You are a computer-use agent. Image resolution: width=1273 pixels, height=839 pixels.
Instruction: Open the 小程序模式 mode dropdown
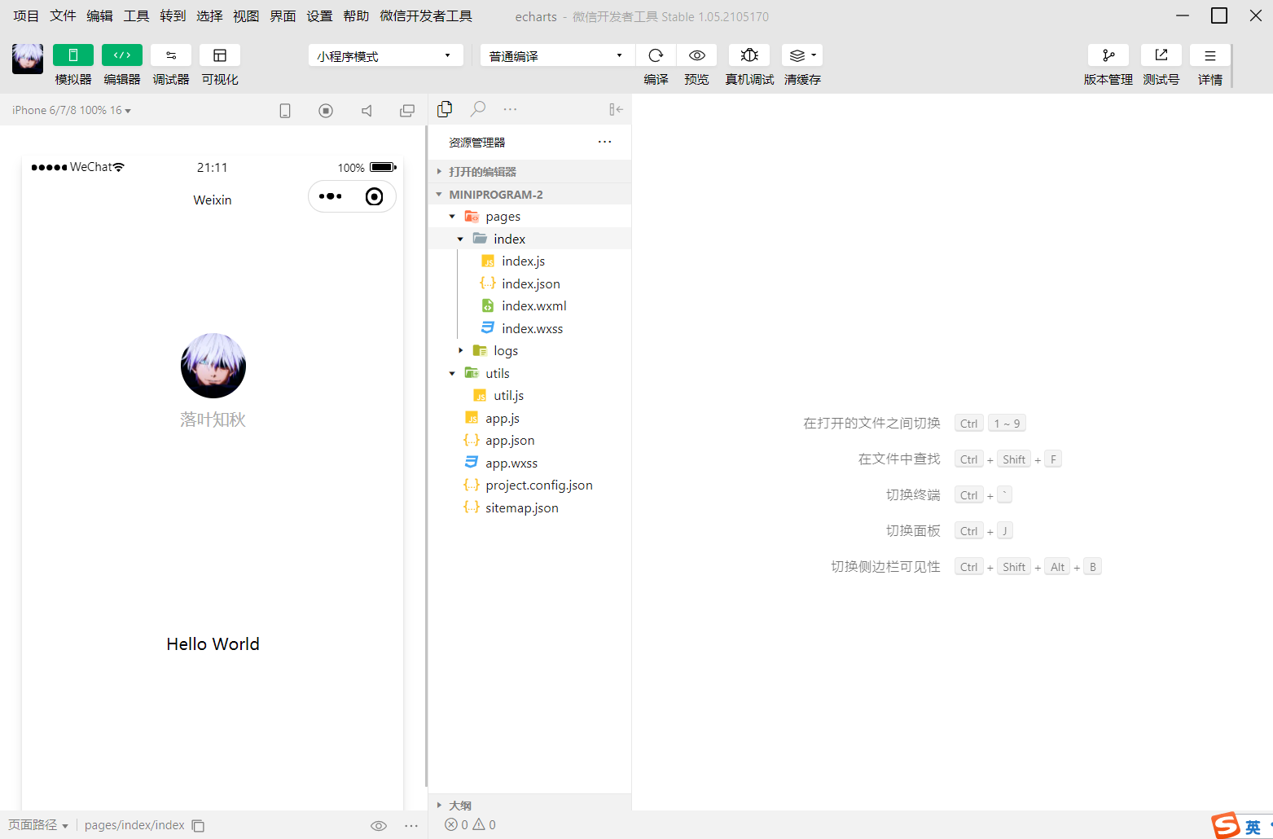click(384, 55)
